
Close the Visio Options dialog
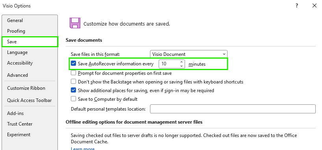(315, 6)
